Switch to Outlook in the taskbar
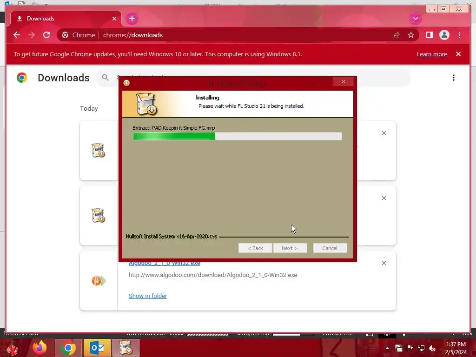The height and width of the screenshot is (357, 476). [x=97, y=348]
